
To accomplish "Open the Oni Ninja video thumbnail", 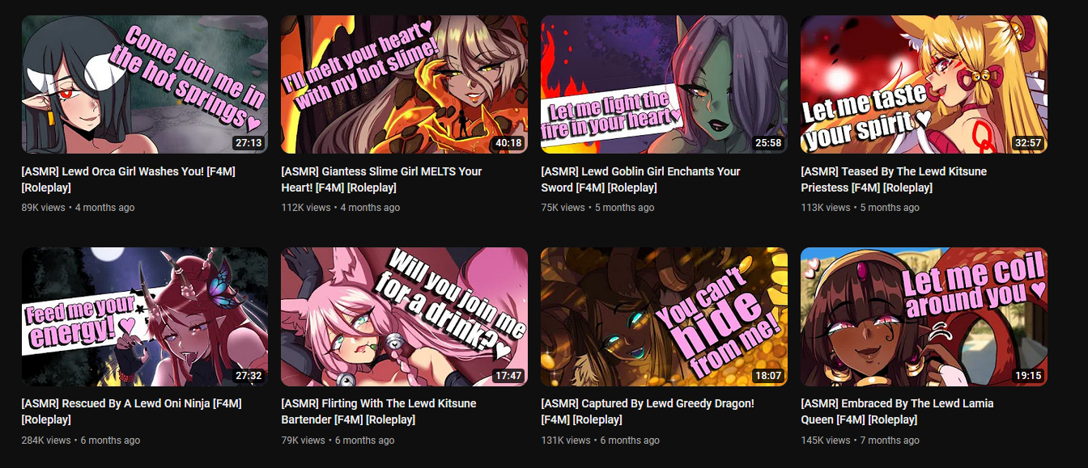I will 144,317.
